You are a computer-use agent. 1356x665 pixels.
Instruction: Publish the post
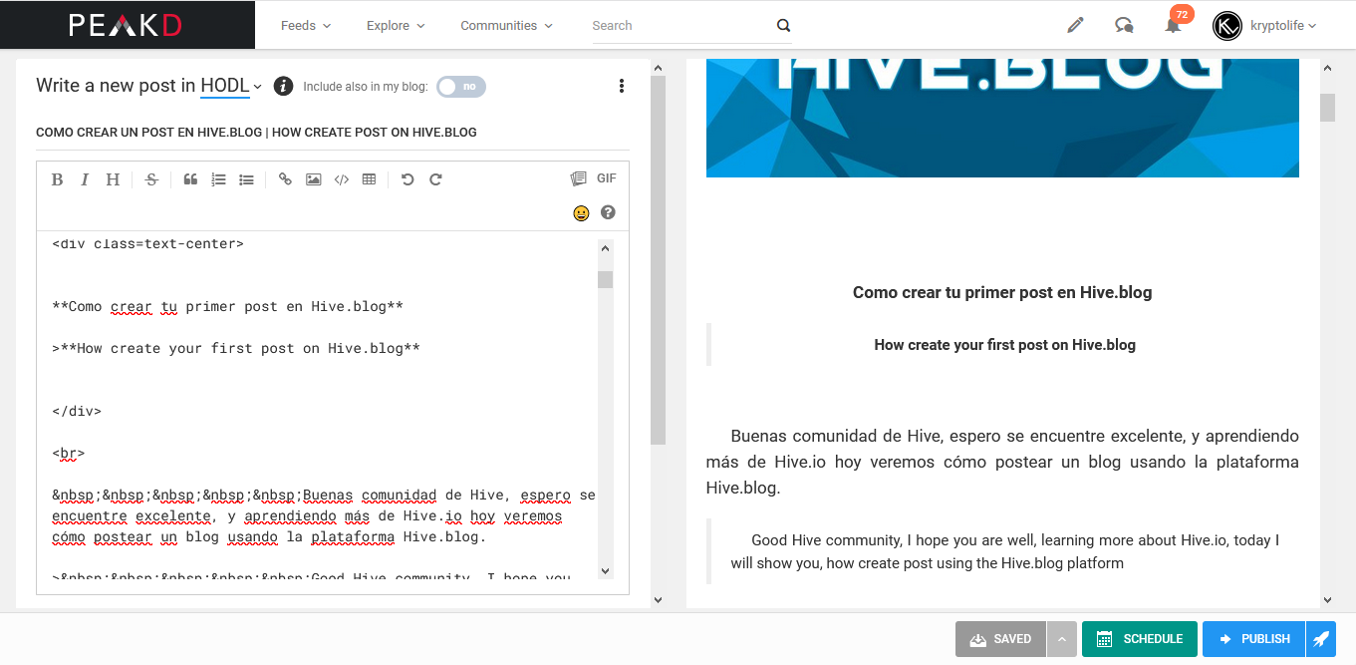pyautogui.click(x=1253, y=639)
